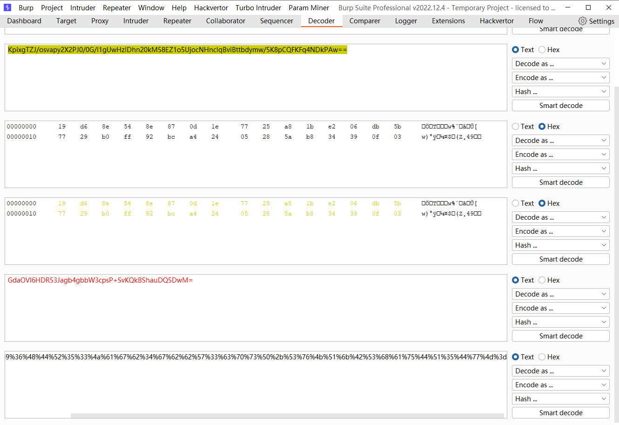Open Encode as dropdown for KpixgTZJ panel
This screenshot has width=619, height=425.
tap(561, 78)
